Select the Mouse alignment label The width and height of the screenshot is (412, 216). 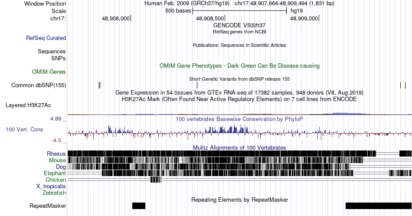point(57,160)
